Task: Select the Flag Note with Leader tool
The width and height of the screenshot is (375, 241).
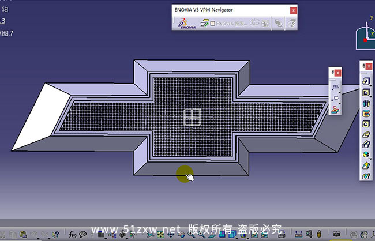Action: (336, 98)
